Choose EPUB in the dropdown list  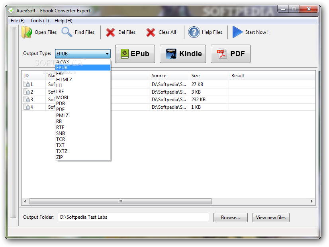(x=83, y=68)
